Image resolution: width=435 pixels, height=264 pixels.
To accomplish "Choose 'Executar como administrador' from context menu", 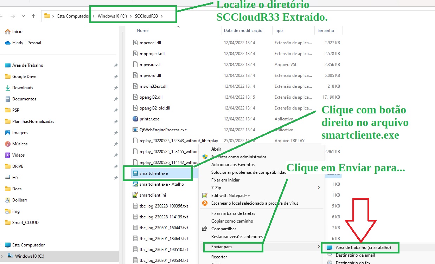I will point(238,157).
